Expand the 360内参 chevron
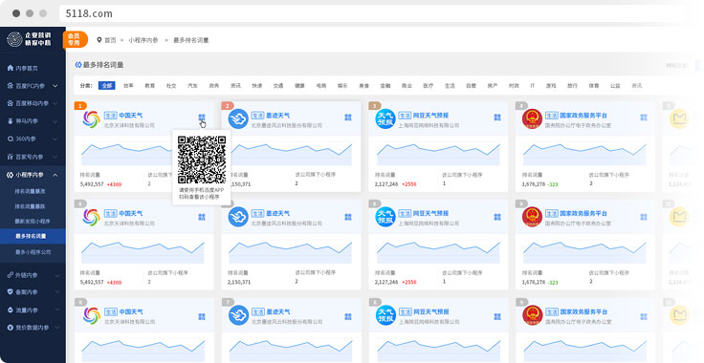The height and width of the screenshot is (363, 704). 55,139
